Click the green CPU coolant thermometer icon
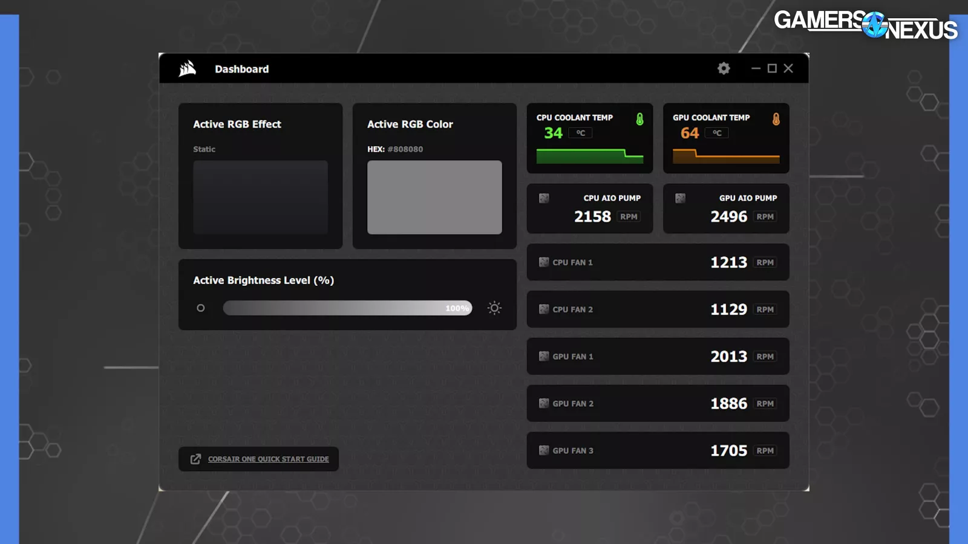968x544 pixels. point(639,119)
